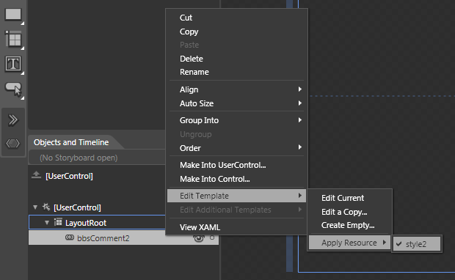This screenshot has width=455, height=280.
Task: Collapse the UserControl tree node
Action: [x=35, y=207]
